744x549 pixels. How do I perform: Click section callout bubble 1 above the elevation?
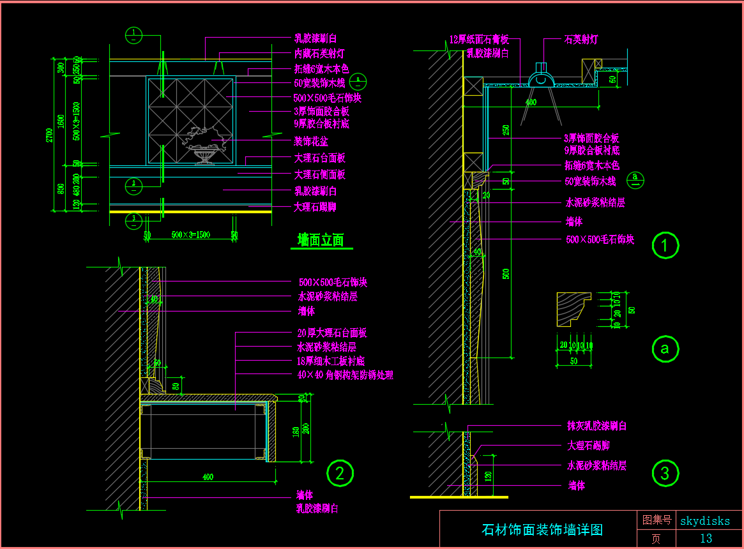133,34
